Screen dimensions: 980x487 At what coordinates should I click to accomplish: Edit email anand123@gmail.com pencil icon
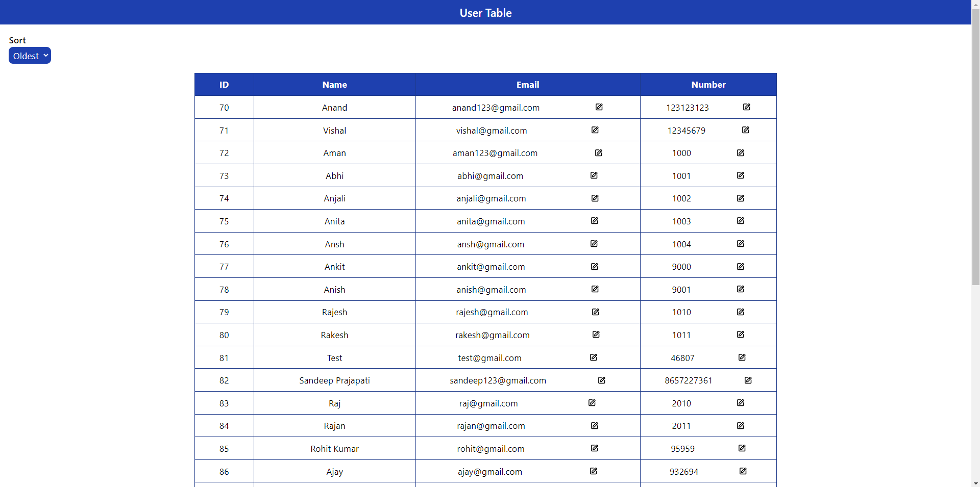click(599, 107)
